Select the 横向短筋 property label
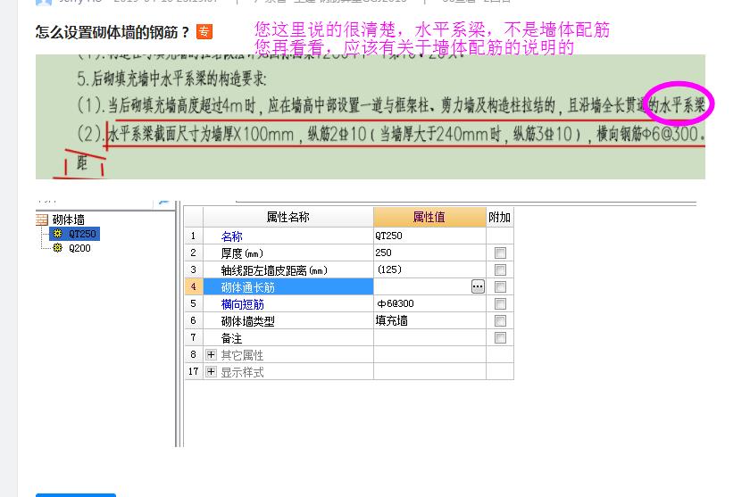 243,304
